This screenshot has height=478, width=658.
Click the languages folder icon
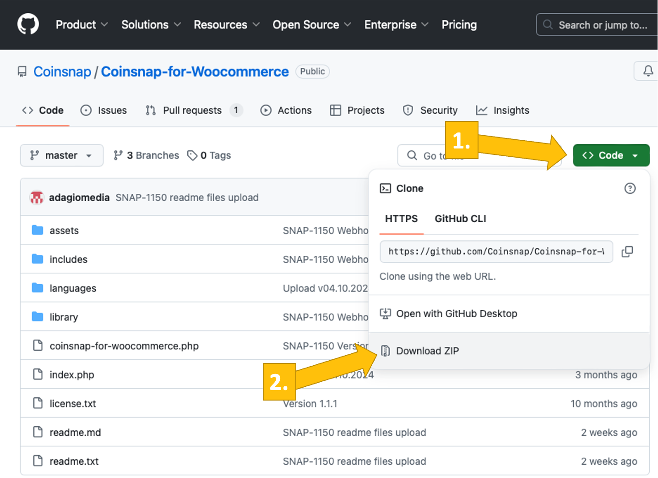point(38,288)
